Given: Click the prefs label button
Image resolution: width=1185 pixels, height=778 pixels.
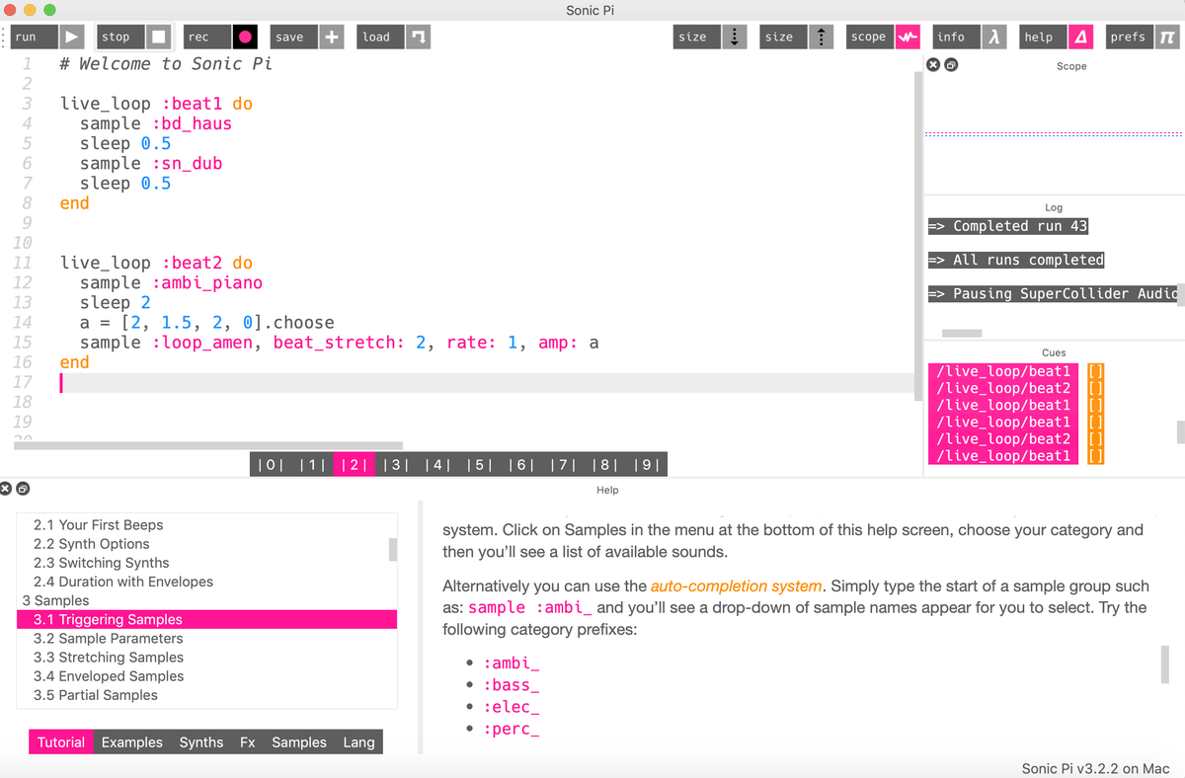Looking at the screenshot, I should (1131, 38).
